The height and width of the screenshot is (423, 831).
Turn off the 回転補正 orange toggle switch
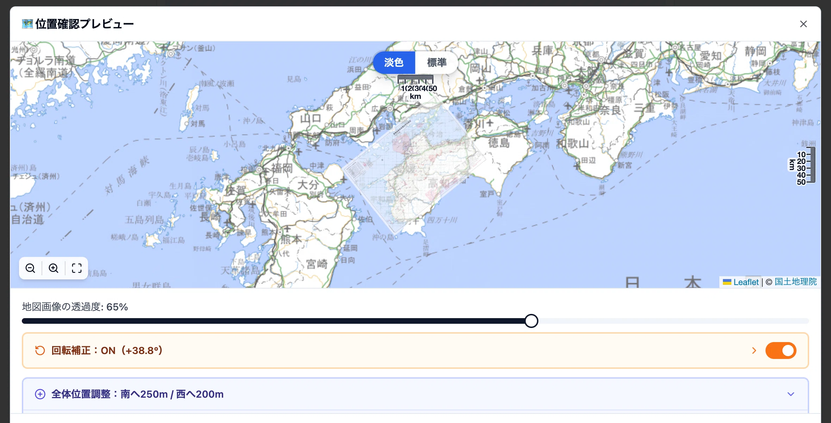[x=781, y=351]
